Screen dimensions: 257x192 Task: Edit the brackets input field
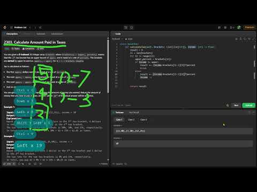coord(183,131)
